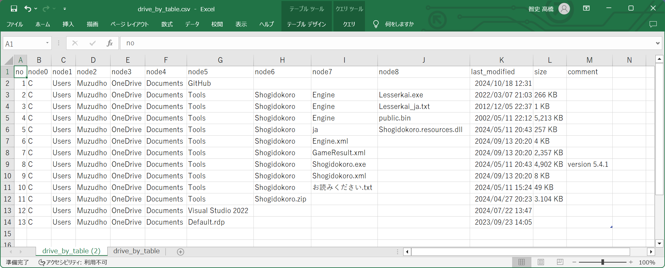The height and width of the screenshot is (268, 665).
Task: Click the 何をしますか search box
Action: coord(399,24)
